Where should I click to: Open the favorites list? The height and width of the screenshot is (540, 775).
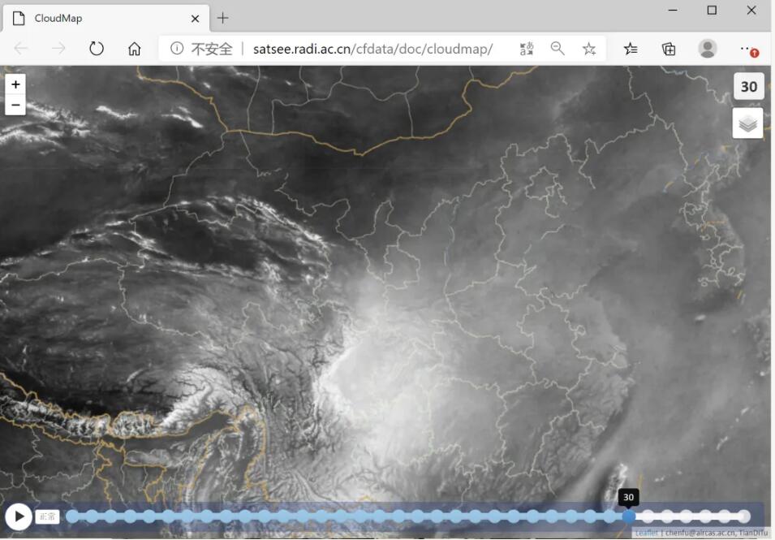631,49
